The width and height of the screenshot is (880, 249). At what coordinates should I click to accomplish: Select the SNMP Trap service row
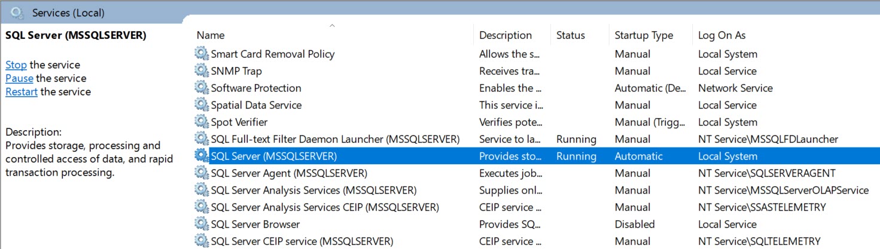coord(236,71)
